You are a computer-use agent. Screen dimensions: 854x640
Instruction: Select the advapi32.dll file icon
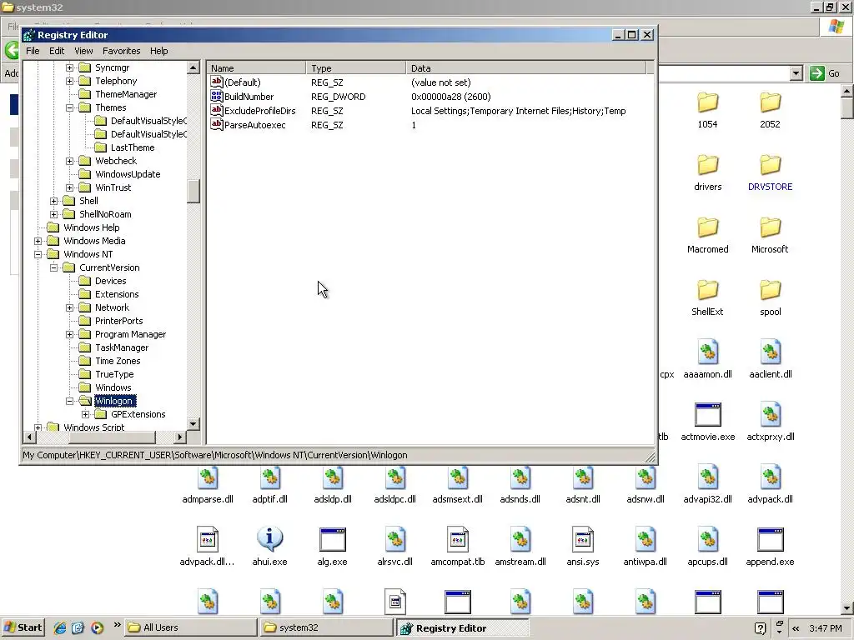pos(707,477)
